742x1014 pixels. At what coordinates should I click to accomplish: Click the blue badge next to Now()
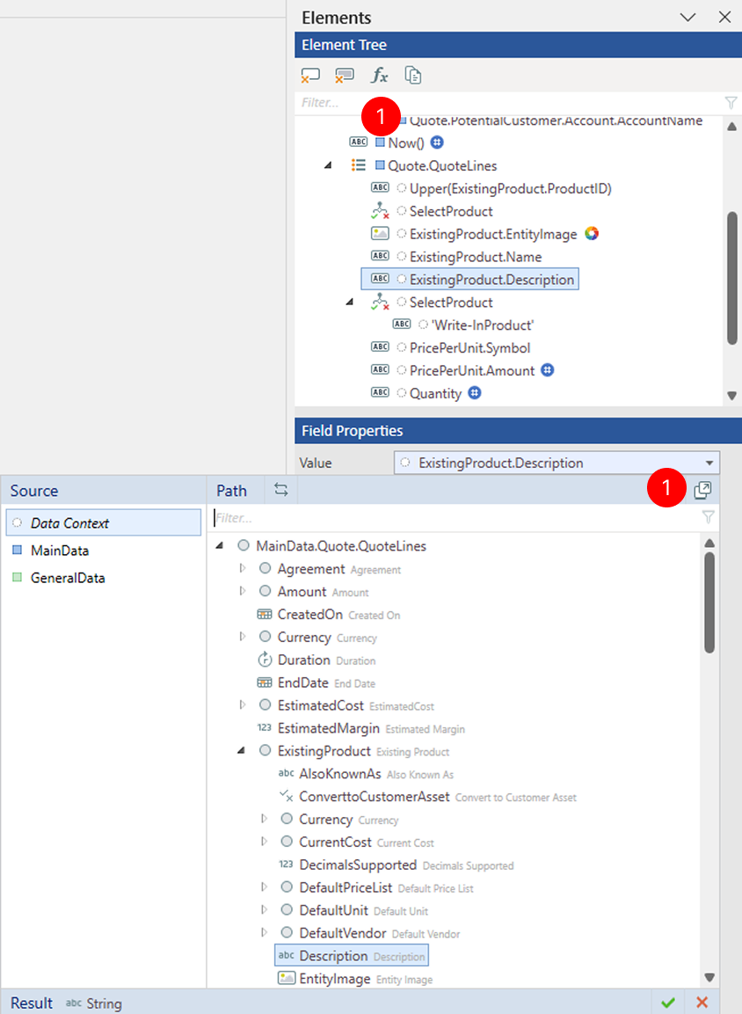tap(437, 142)
